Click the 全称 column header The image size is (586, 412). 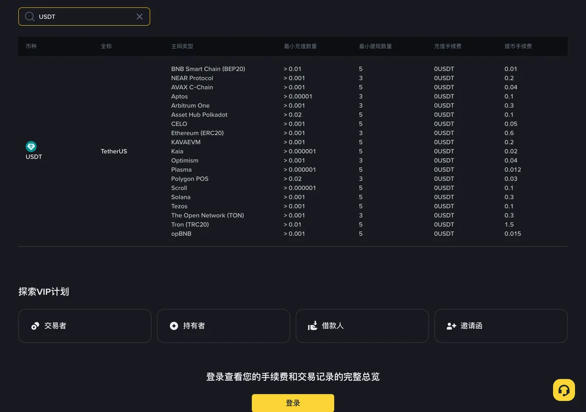click(106, 46)
